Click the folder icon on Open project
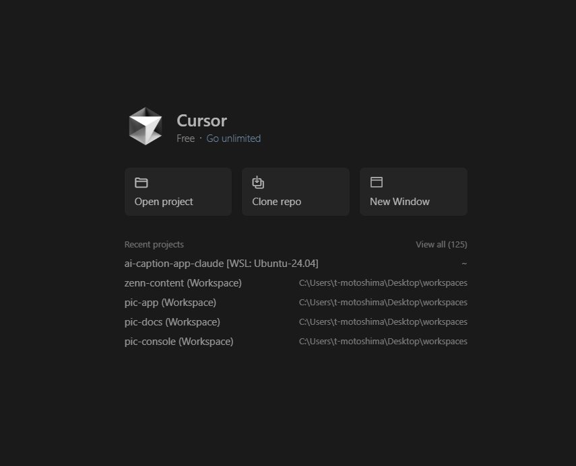 point(141,182)
